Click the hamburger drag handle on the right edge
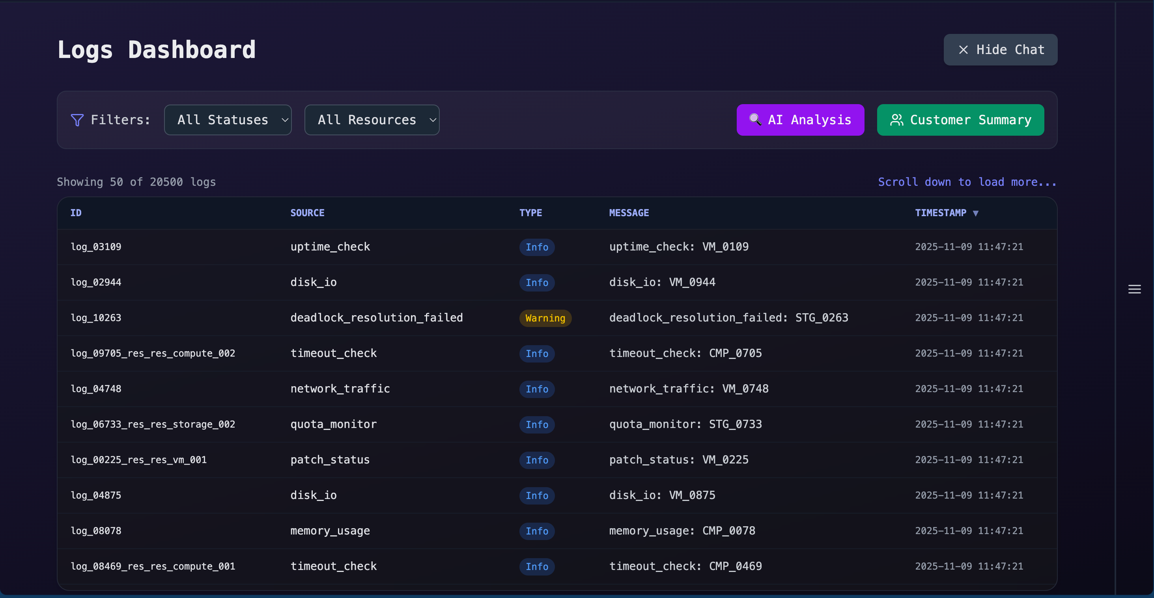The width and height of the screenshot is (1154, 598). tap(1134, 290)
